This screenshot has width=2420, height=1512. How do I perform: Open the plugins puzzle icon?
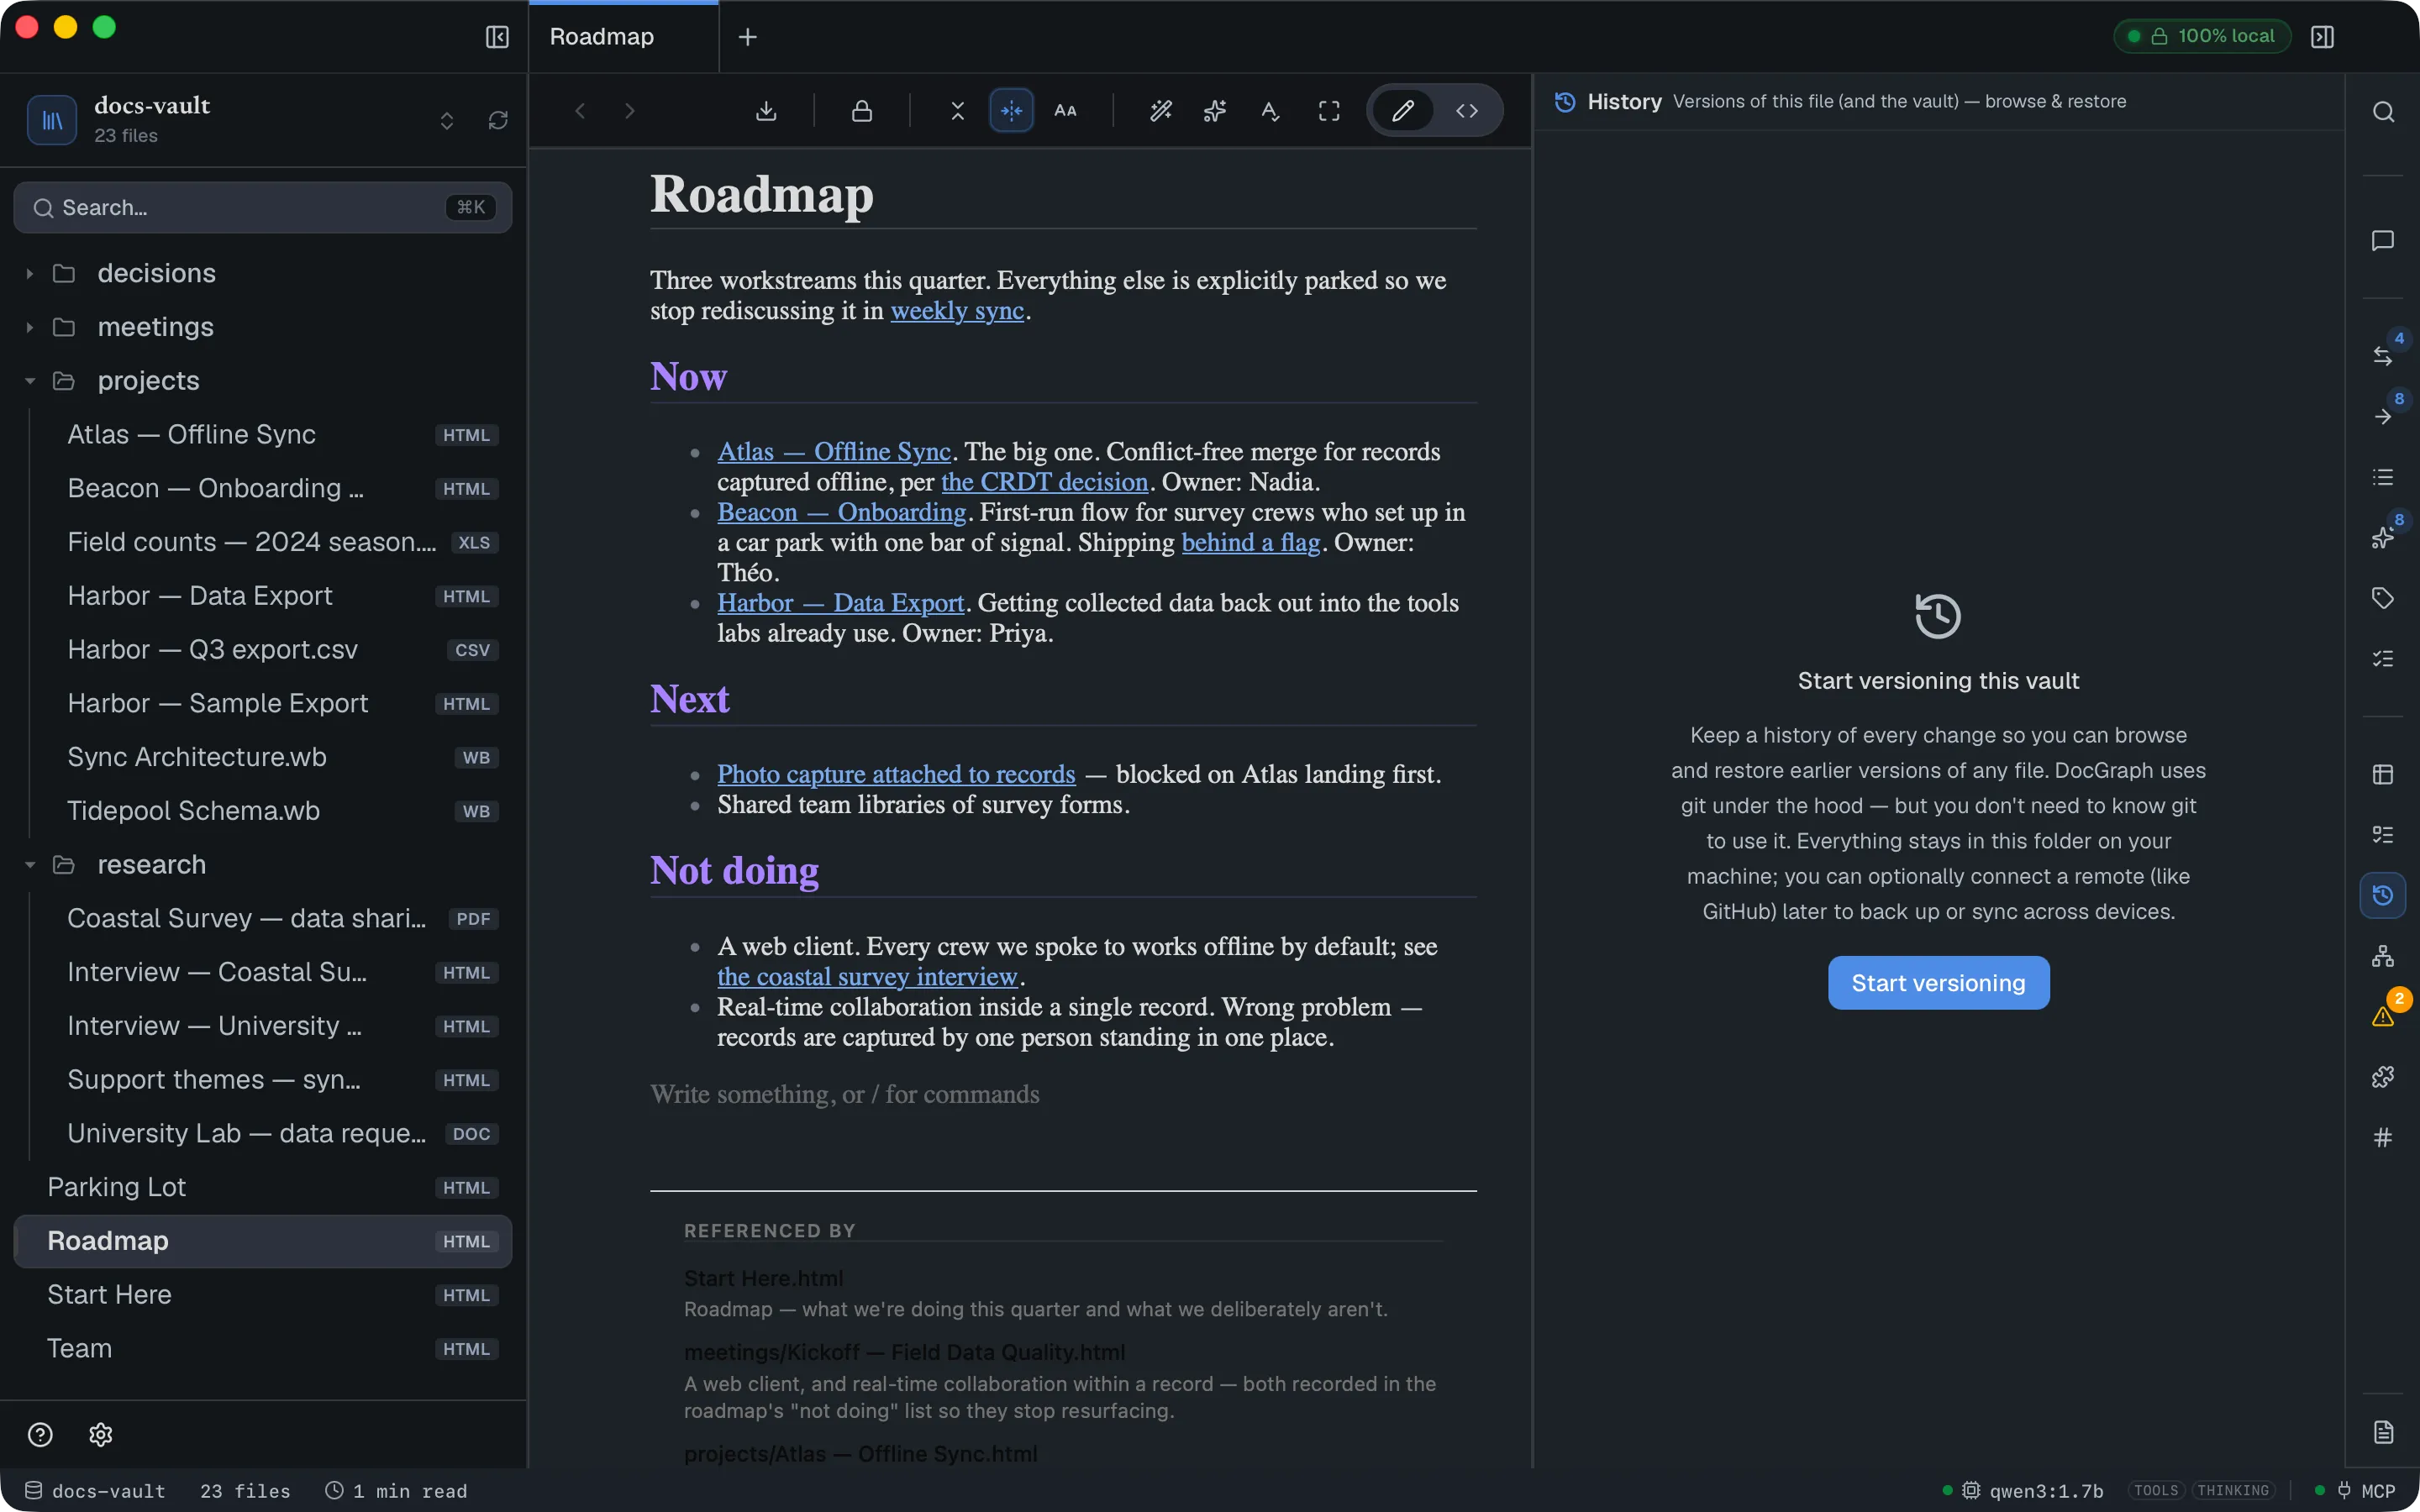2383,1077
